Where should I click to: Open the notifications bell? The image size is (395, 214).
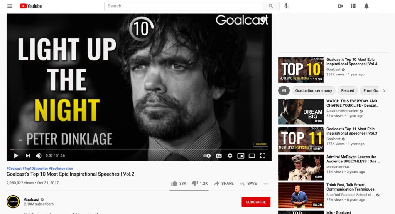(366, 6)
